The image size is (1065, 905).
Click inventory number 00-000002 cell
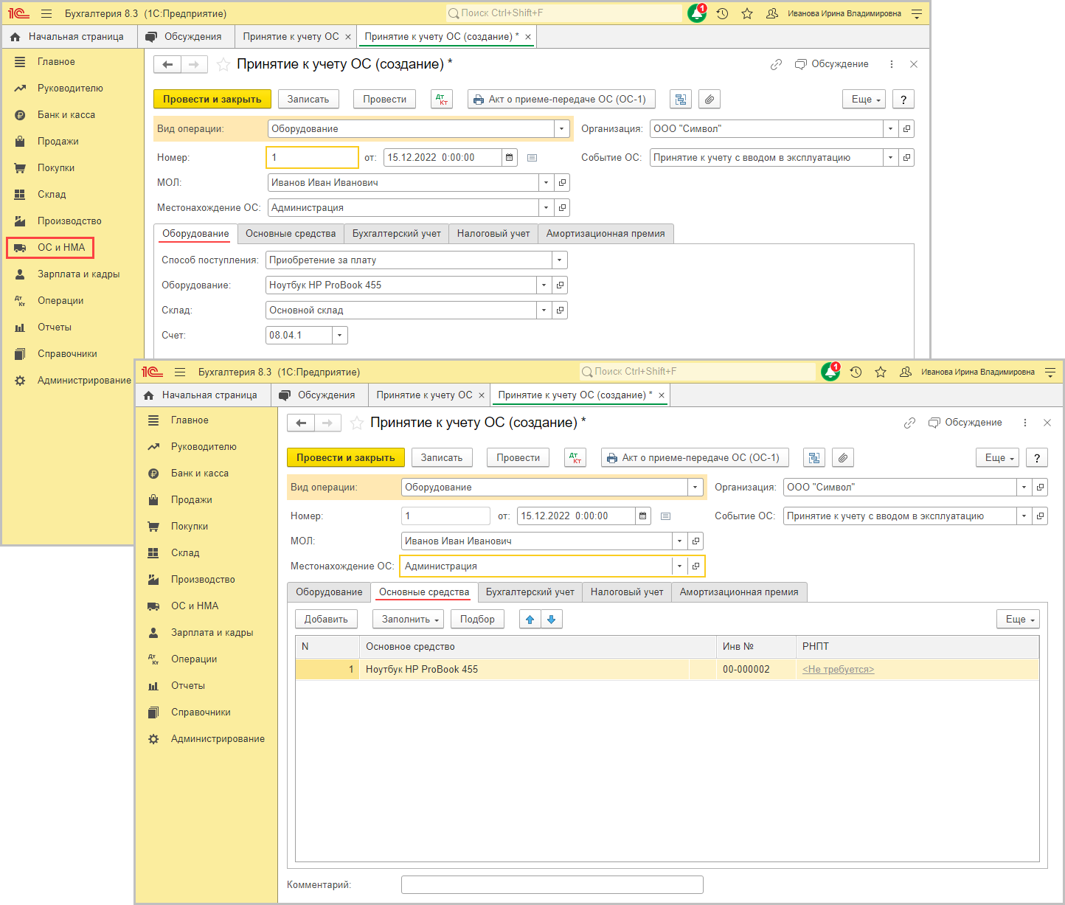pyautogui.click(x=756, y=669)
